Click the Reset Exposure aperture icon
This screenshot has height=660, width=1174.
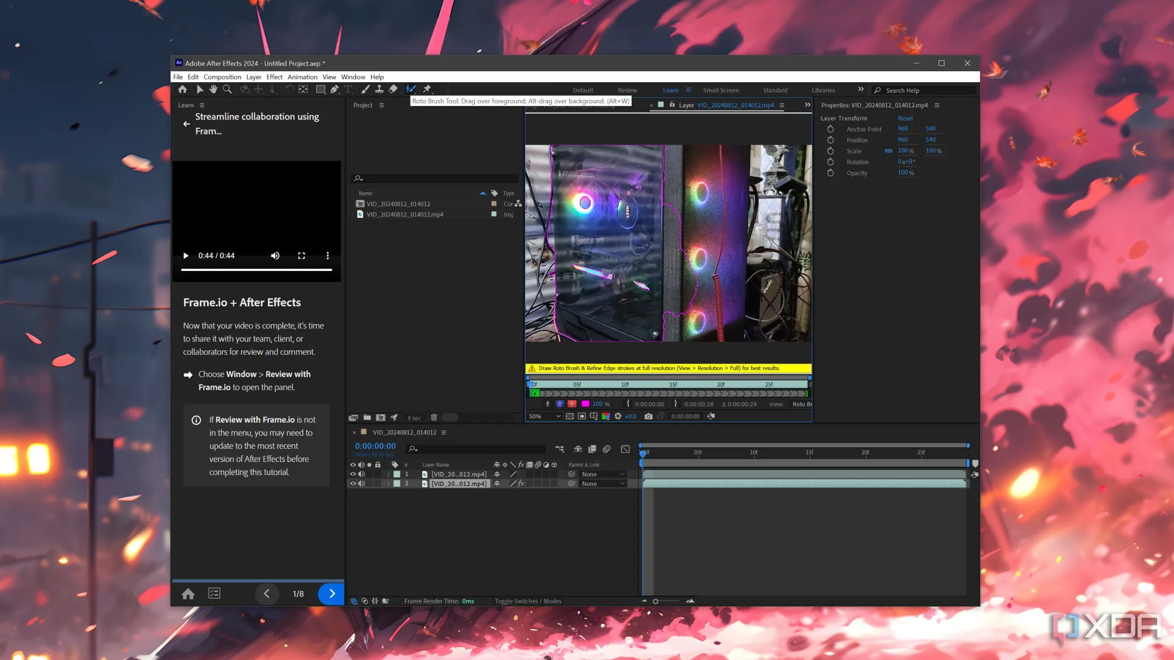618,416
